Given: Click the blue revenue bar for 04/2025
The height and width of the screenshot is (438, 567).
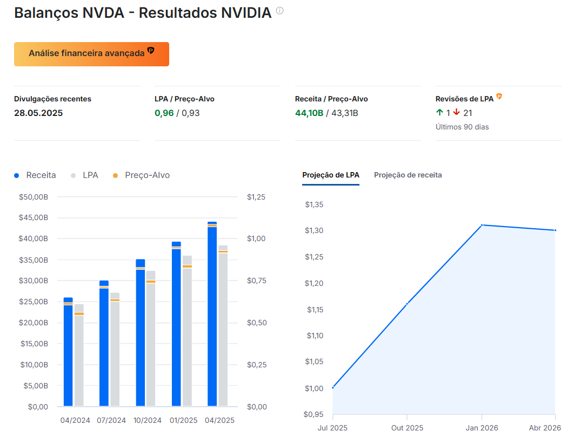Looking at the screenshot, I should [x=212, y=314].
